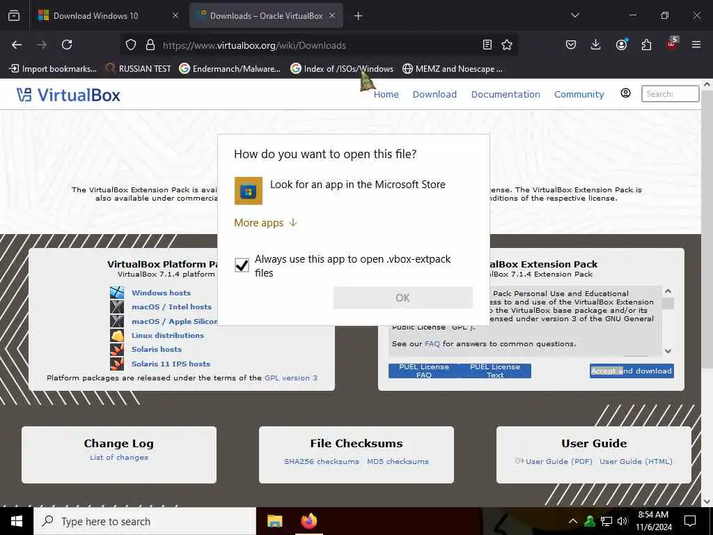Open the tracking protection shield icon
This screenshot has height=535, width=713.
tap(131, 45)
